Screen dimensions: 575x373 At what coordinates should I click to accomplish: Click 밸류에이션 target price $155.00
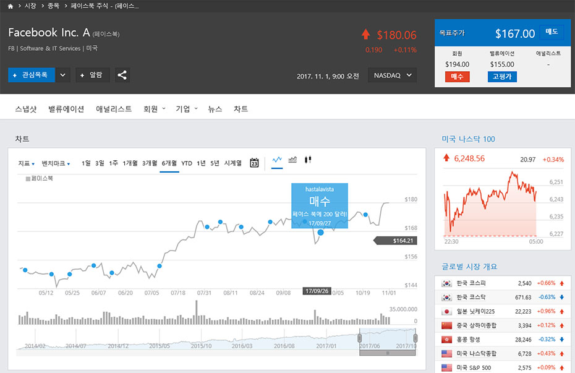coord(502,64)
